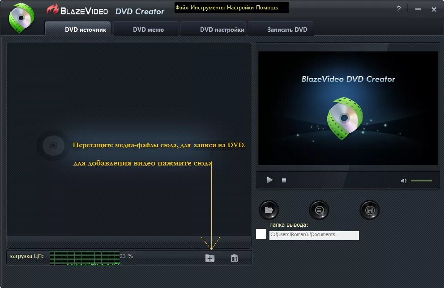Click the round save disk button
The width and height of the screenshot is (444, 288).
[370, 210]
